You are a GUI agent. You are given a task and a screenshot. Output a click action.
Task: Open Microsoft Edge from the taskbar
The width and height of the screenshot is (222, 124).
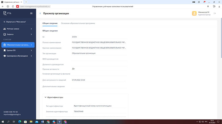click(20, 121)
